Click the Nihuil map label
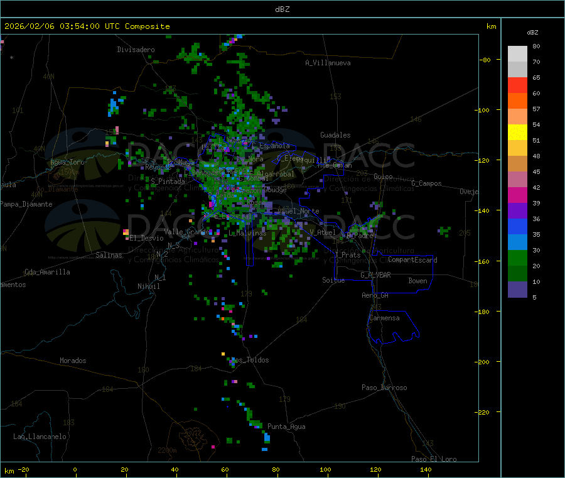Viewport: 565px width, 478px height. click(x=148, y=286)
